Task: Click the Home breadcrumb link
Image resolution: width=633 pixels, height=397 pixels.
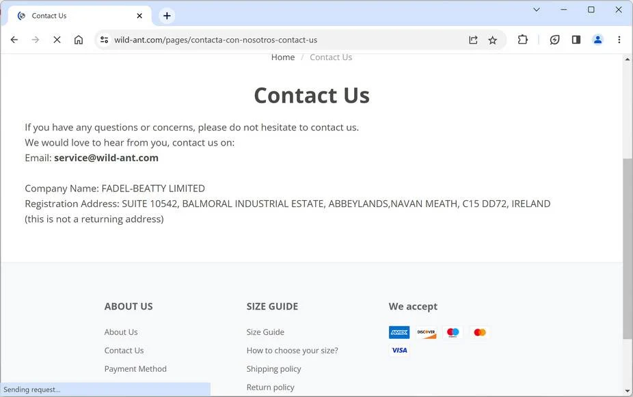Action: pos(283,57)
